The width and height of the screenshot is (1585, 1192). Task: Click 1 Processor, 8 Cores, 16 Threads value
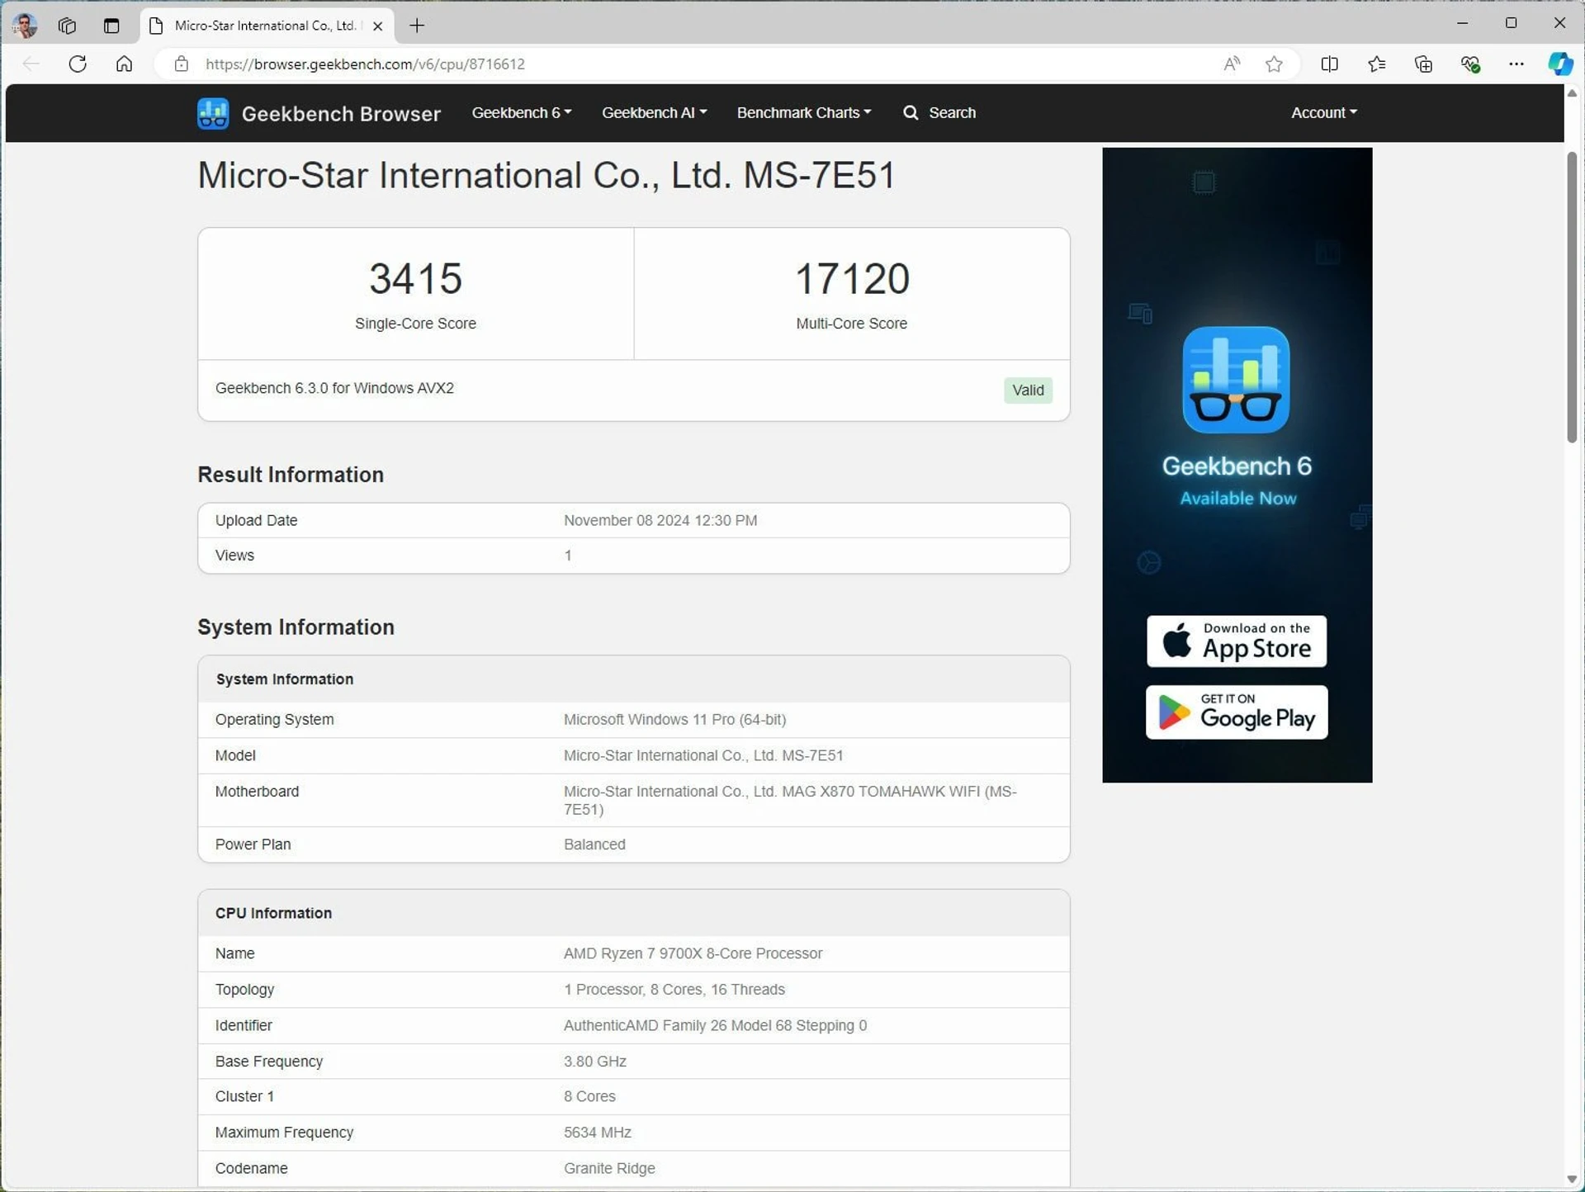(674, 989)
